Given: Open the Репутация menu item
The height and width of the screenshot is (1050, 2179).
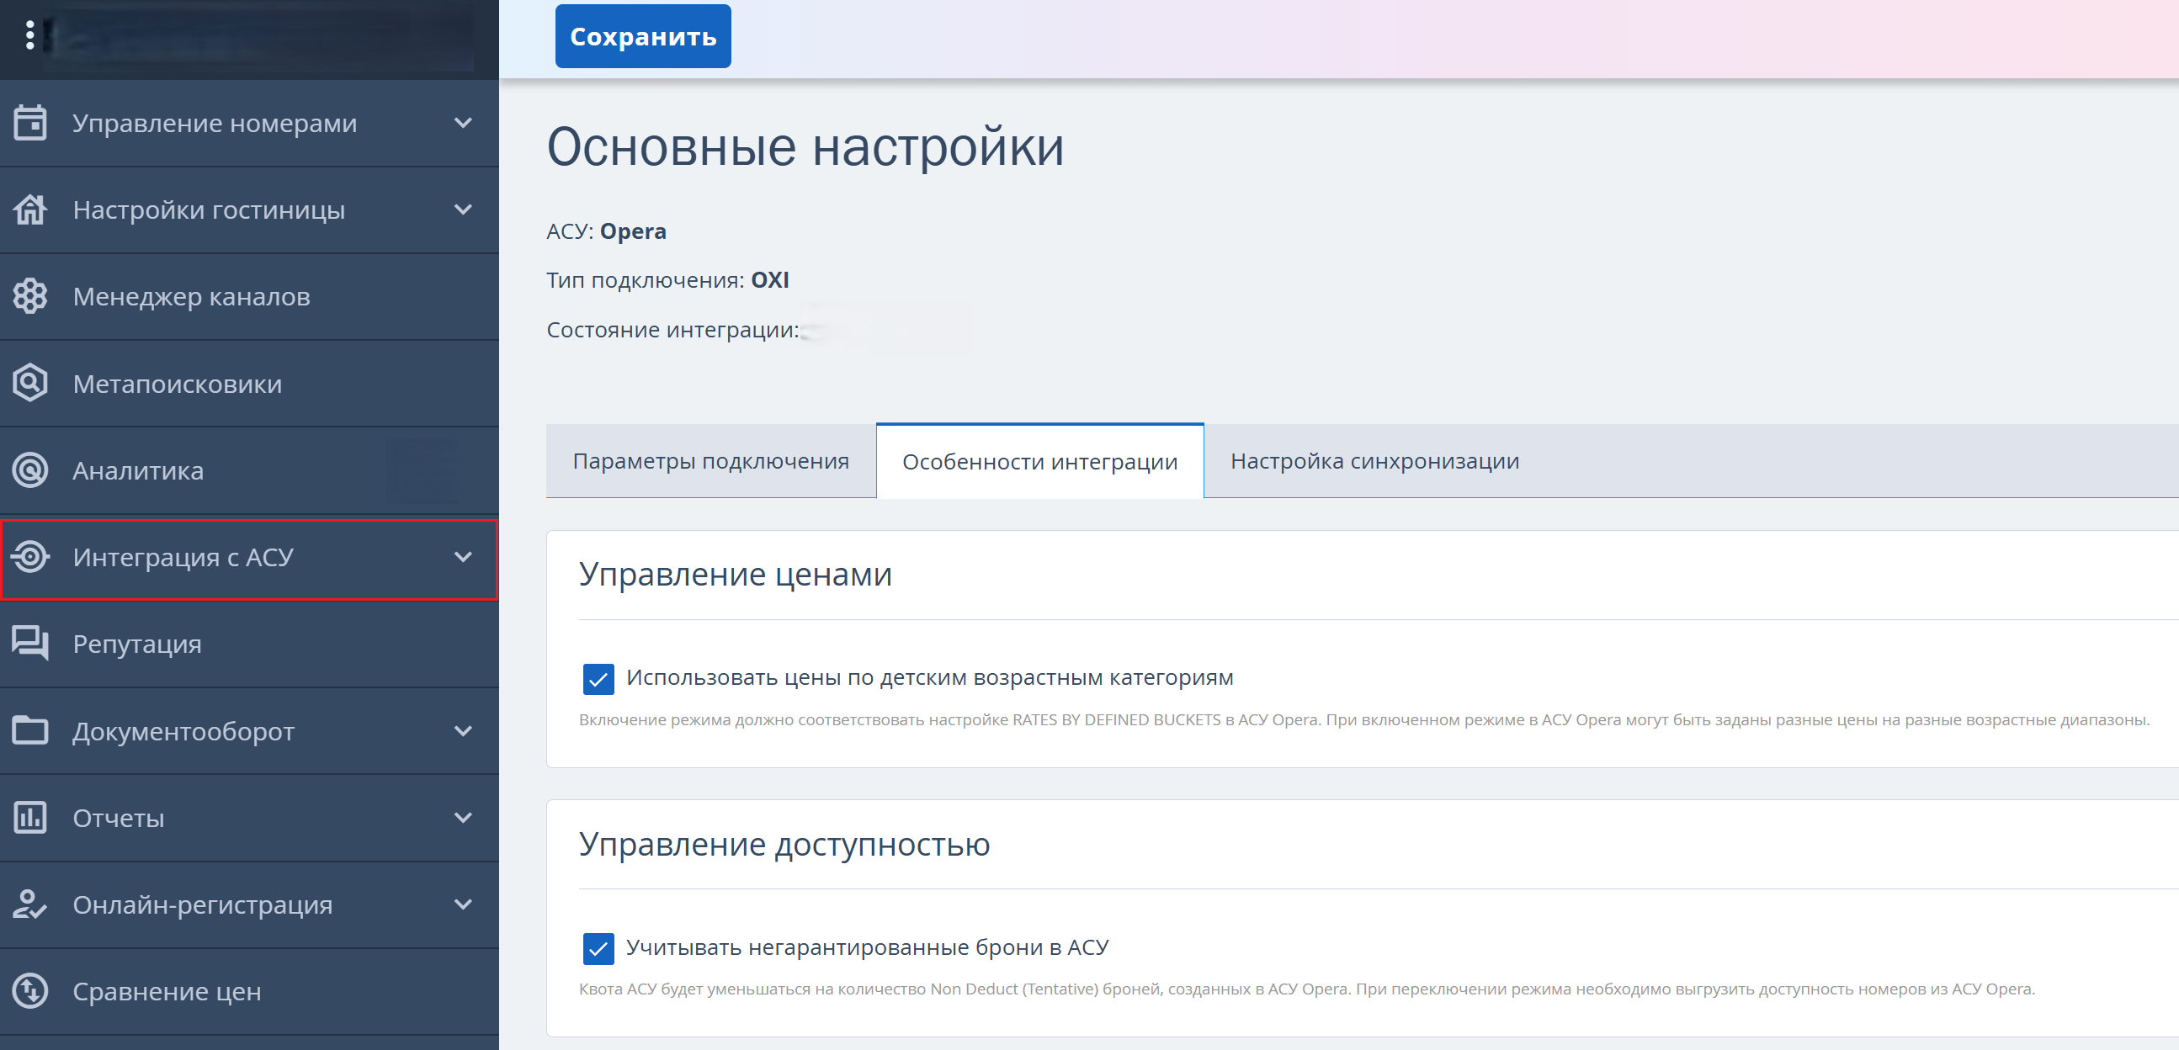Looking at the screenshot, I should (249, 644).
